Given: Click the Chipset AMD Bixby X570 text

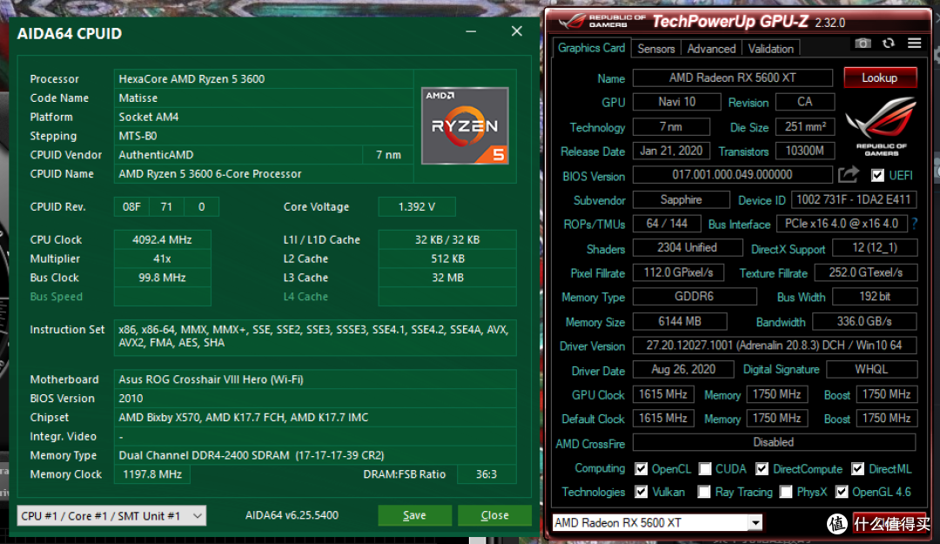Looking at the screenshot, I should pyautogui.click(x=244, y=418).
